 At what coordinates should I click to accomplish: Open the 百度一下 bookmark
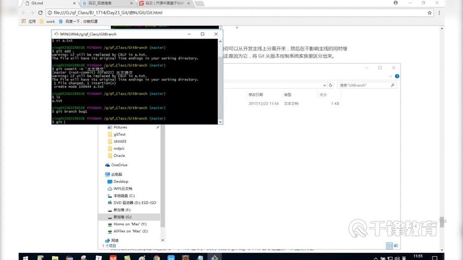(x=78, y=21)
